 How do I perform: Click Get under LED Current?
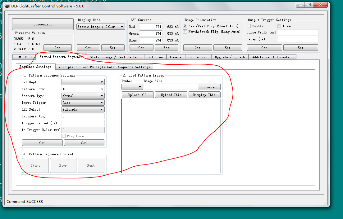tap(141, 48)
